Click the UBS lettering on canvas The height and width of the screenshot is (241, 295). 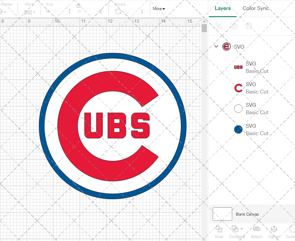click(x=117, y=125)
